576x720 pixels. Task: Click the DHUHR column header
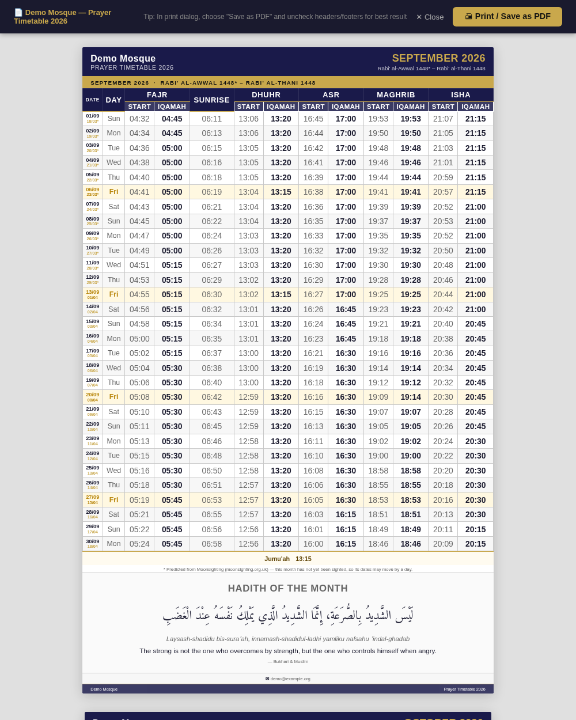click(266, 95)
